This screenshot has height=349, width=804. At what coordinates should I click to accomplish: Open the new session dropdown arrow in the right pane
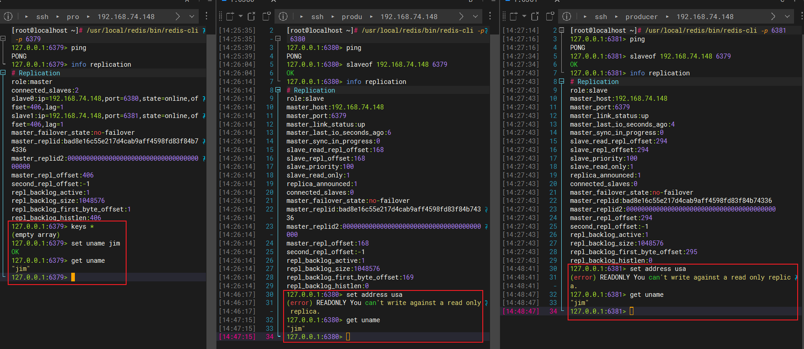click(x=524, y=16)
